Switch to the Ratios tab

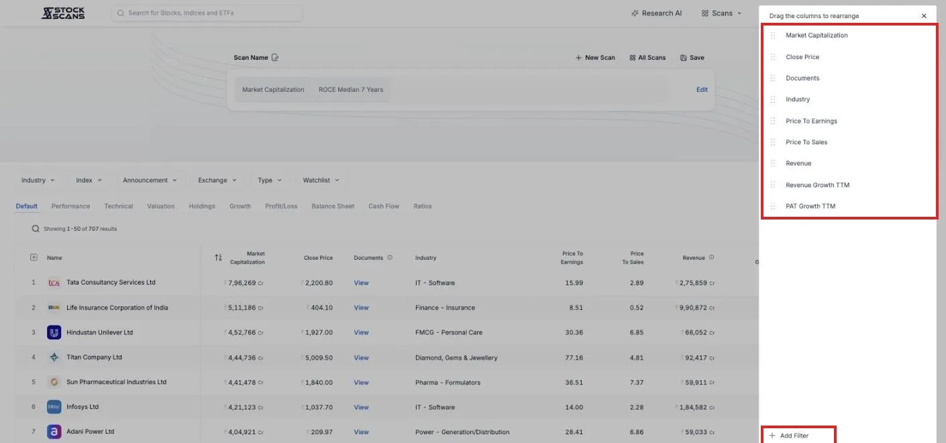click(x=423, y=206)
